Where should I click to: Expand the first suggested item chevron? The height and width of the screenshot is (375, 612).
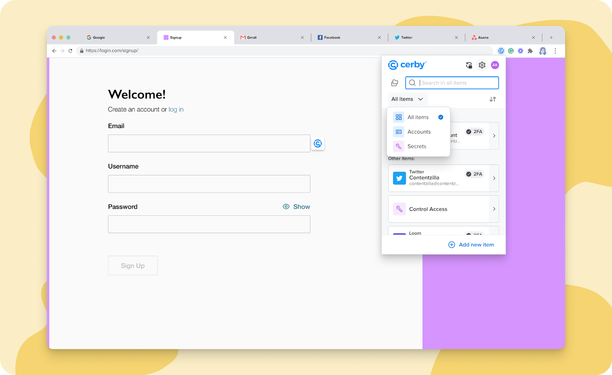(x=494, y=136)
